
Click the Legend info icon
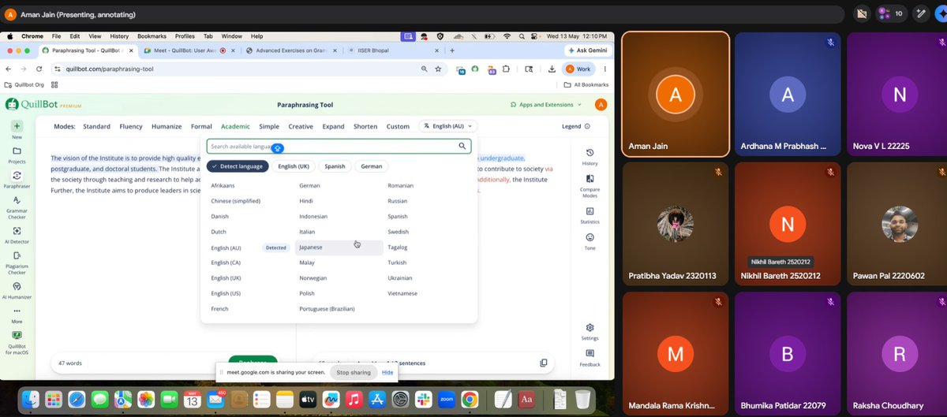click(x=586, y=126)
